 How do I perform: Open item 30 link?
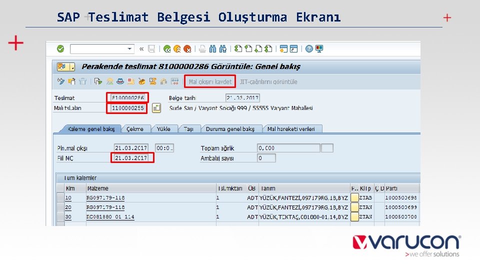coord(68,216)
